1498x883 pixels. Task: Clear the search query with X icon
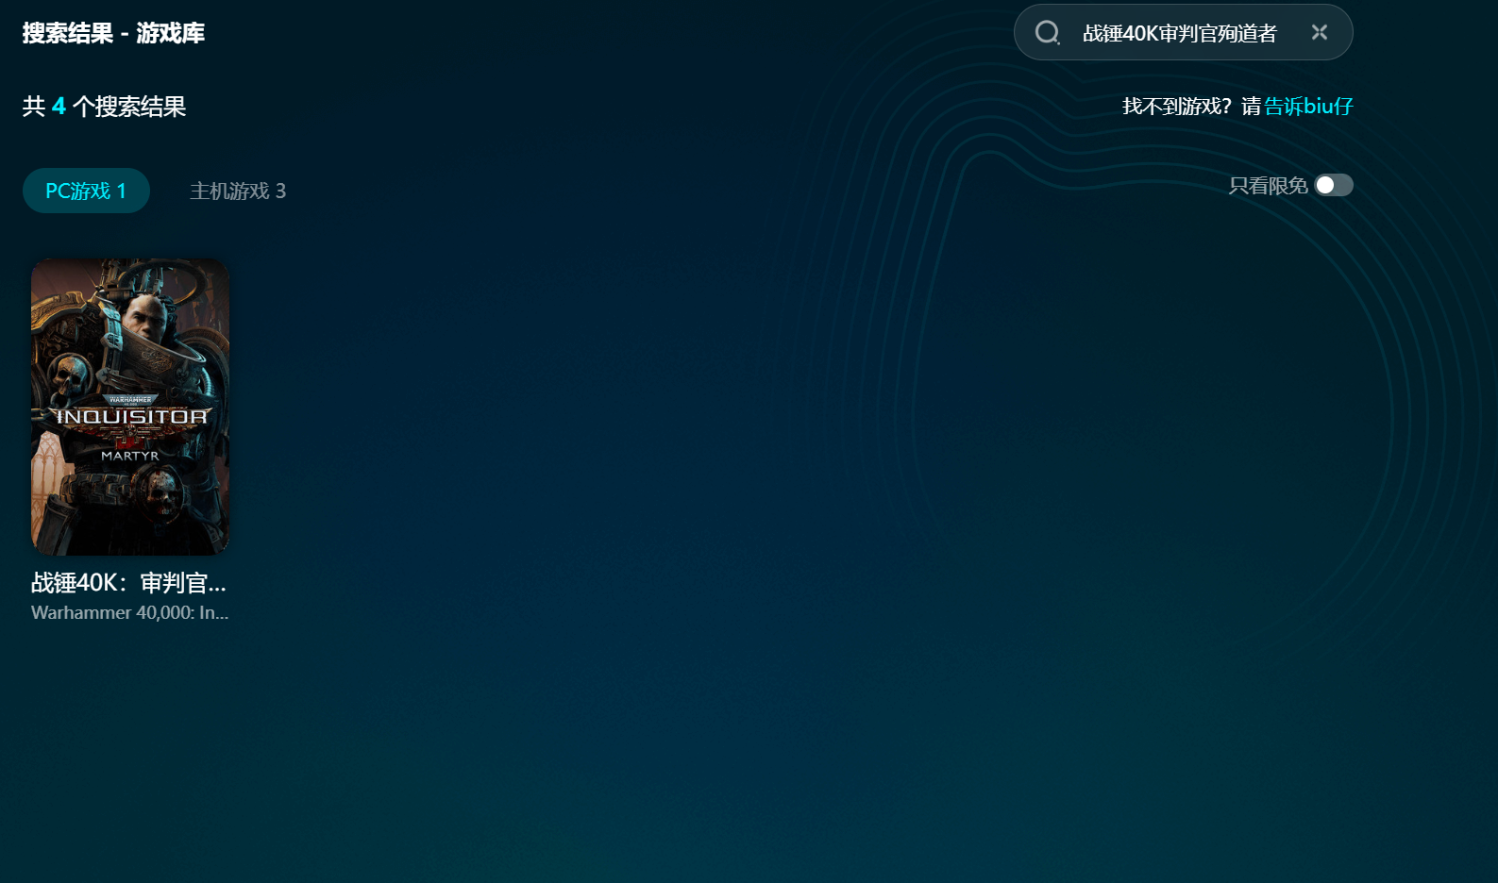point(1320,32)
